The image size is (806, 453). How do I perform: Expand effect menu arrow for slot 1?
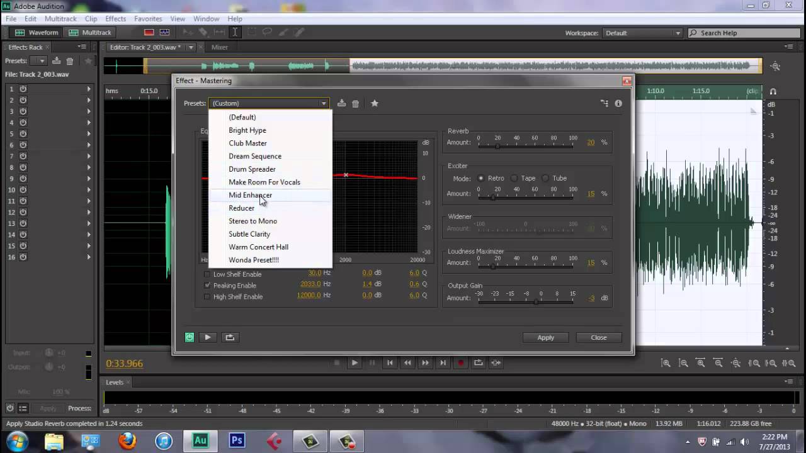[x=89, y=89]
